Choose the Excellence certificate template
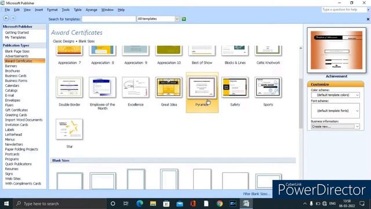The width and height of the screenshot is (371, 209). pos(136,87)
